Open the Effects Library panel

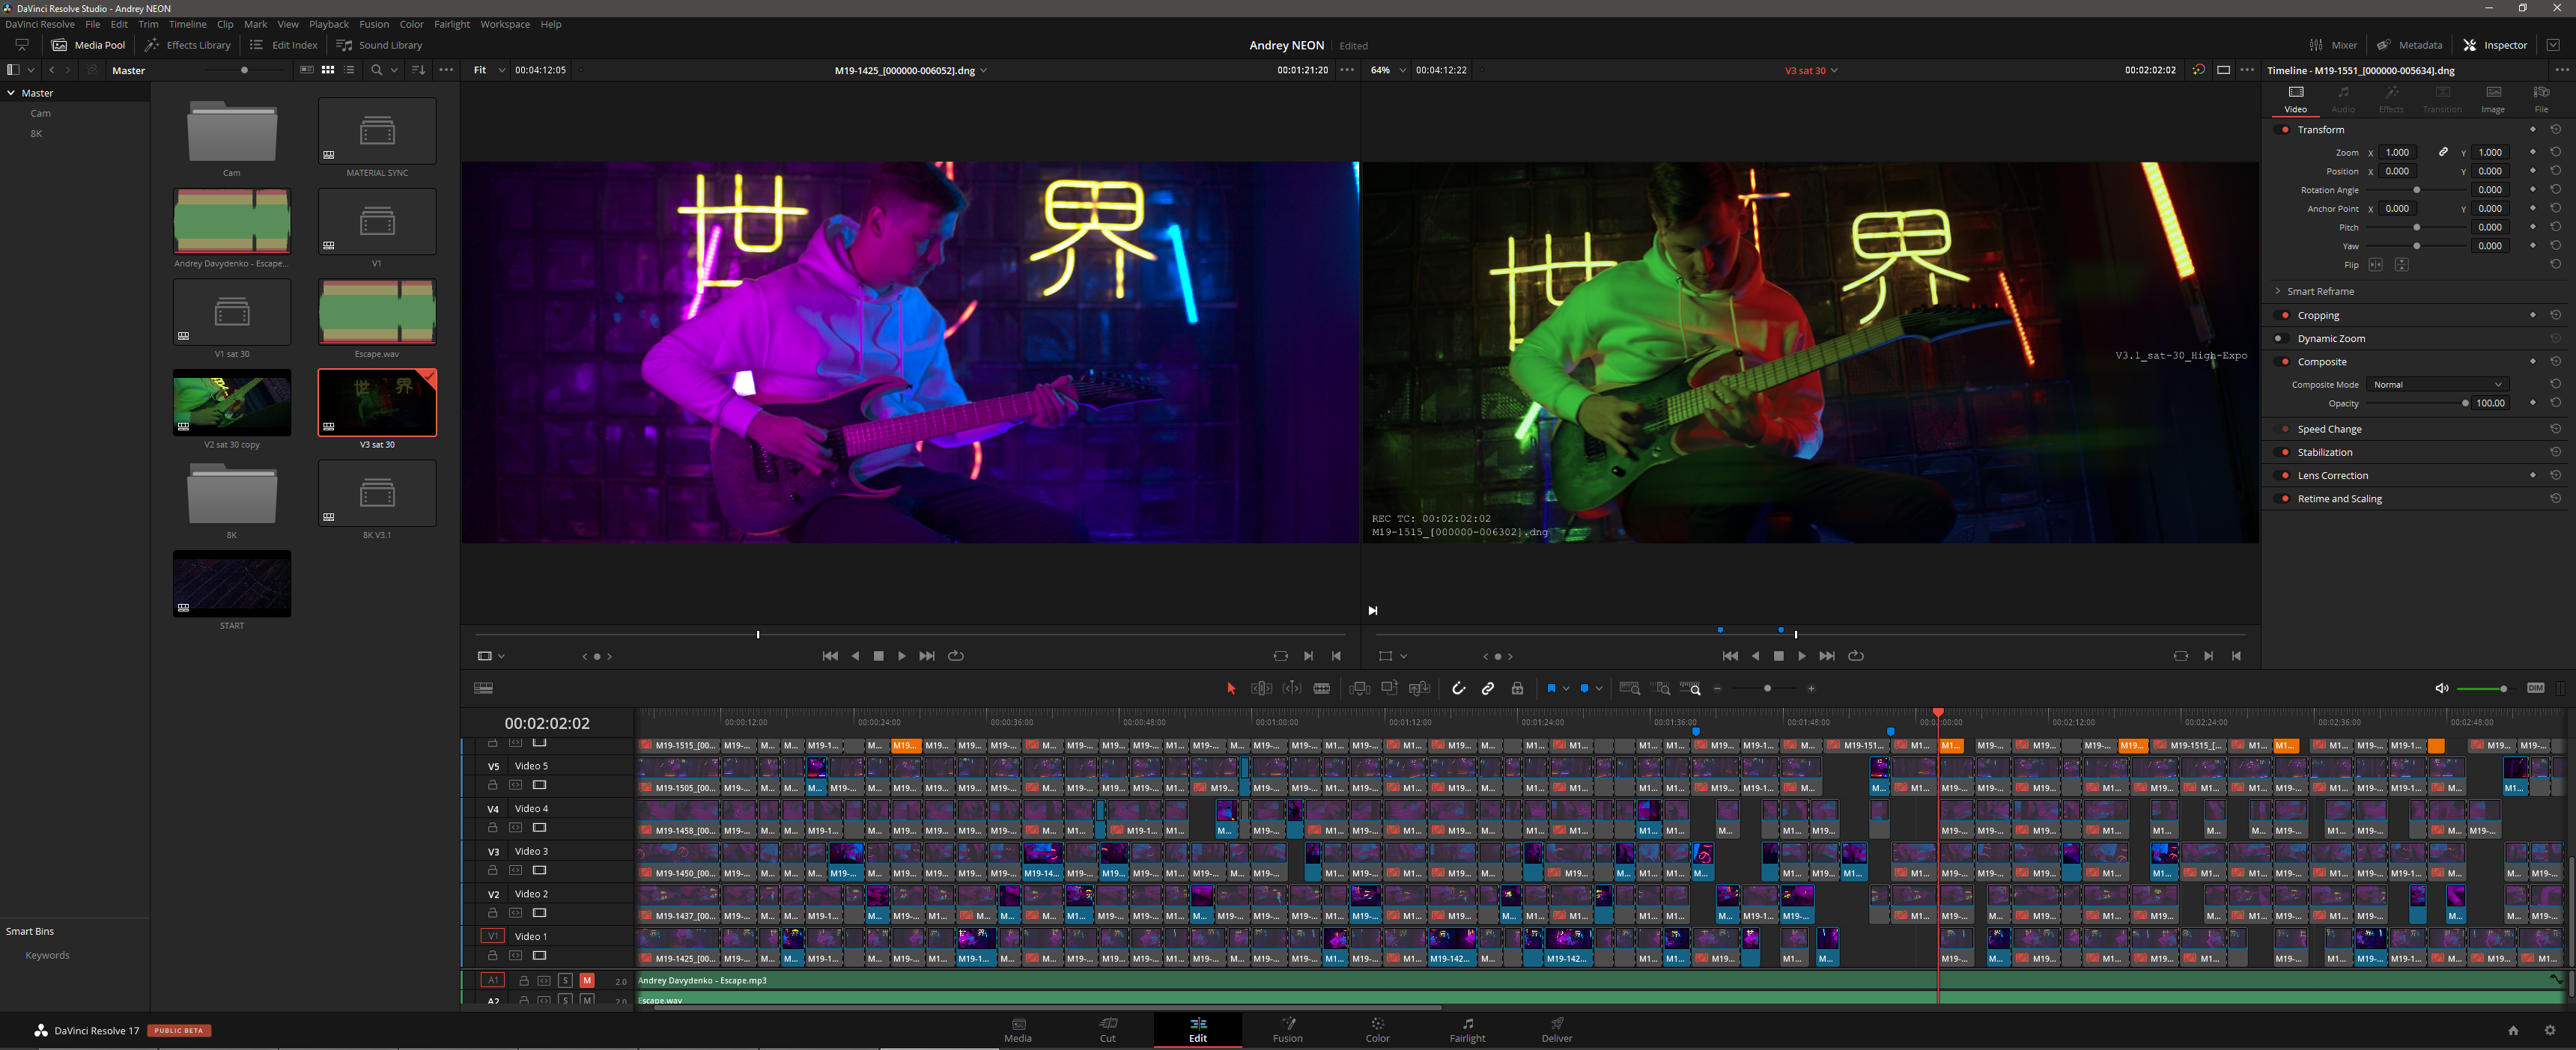(187, 45)
